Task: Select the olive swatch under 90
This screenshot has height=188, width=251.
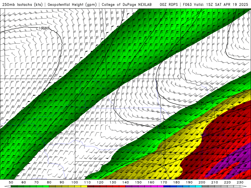Action: [65, 186]
